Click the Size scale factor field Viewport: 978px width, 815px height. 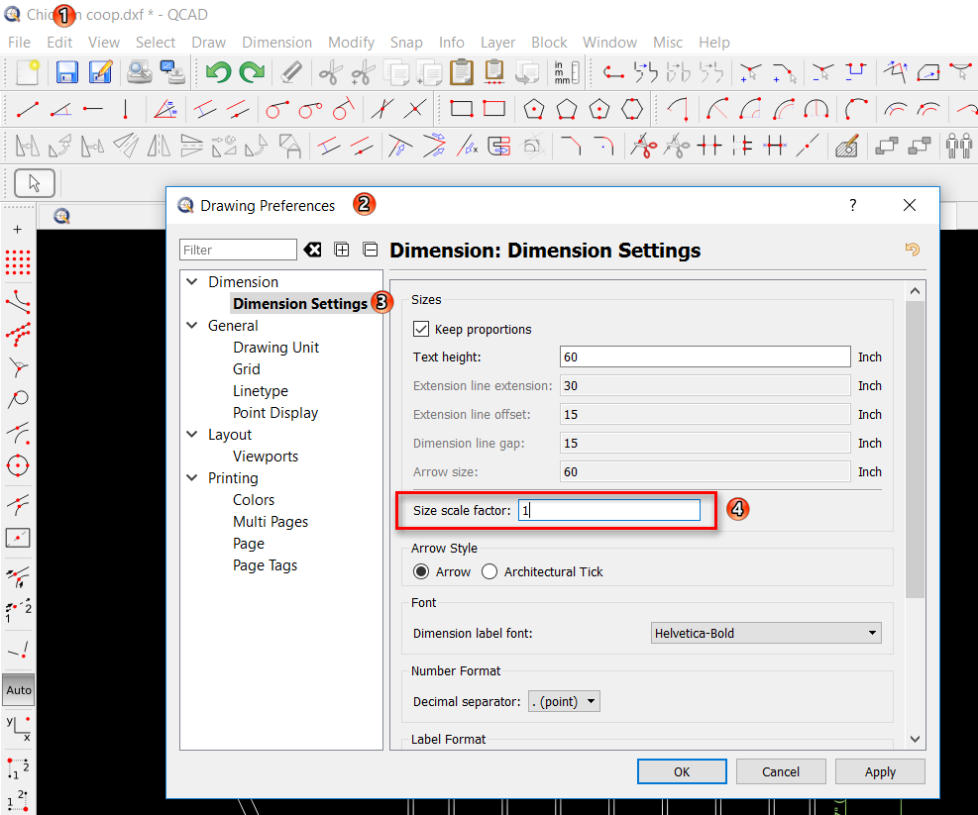(608, 510)
